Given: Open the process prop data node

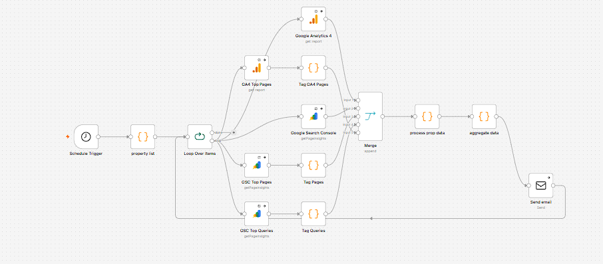Looking at the screenshot, I should click(x=427, y=116).
